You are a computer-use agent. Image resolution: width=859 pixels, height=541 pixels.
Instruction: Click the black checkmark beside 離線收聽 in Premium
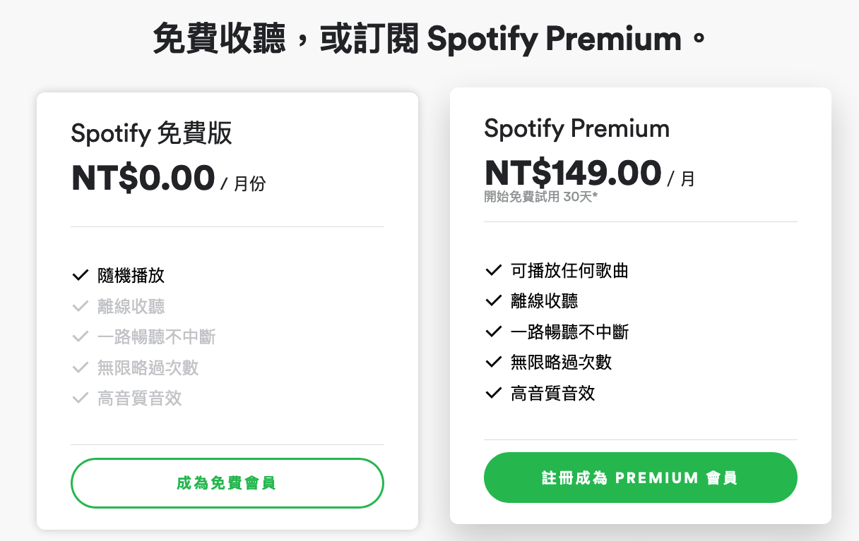(493, 301)
